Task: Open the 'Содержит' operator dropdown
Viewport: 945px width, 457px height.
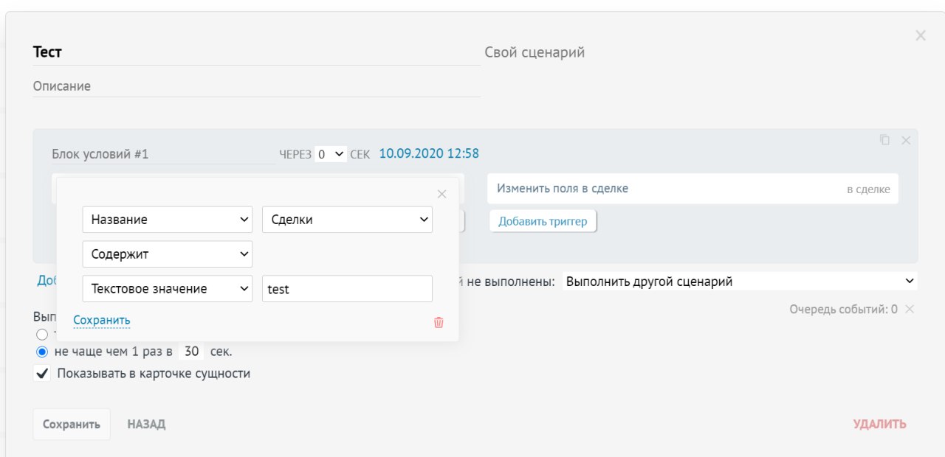Action: pos(168,254)
